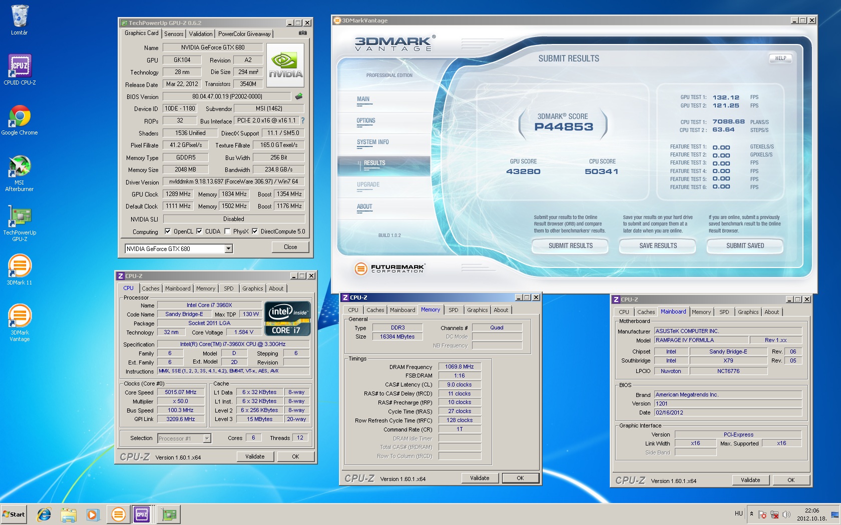Viewport: 841px width, 525px height.
Task: Activate the CPU-Z taskbar button
Action: [x=142, y=514]
